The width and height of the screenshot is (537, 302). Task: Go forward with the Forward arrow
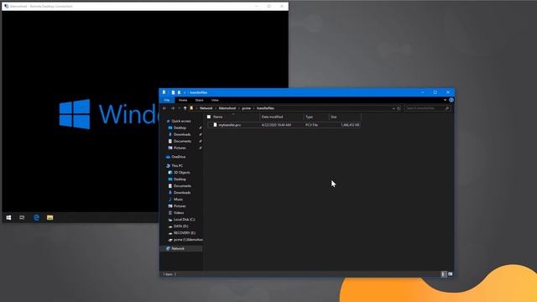tap(172, 108)
